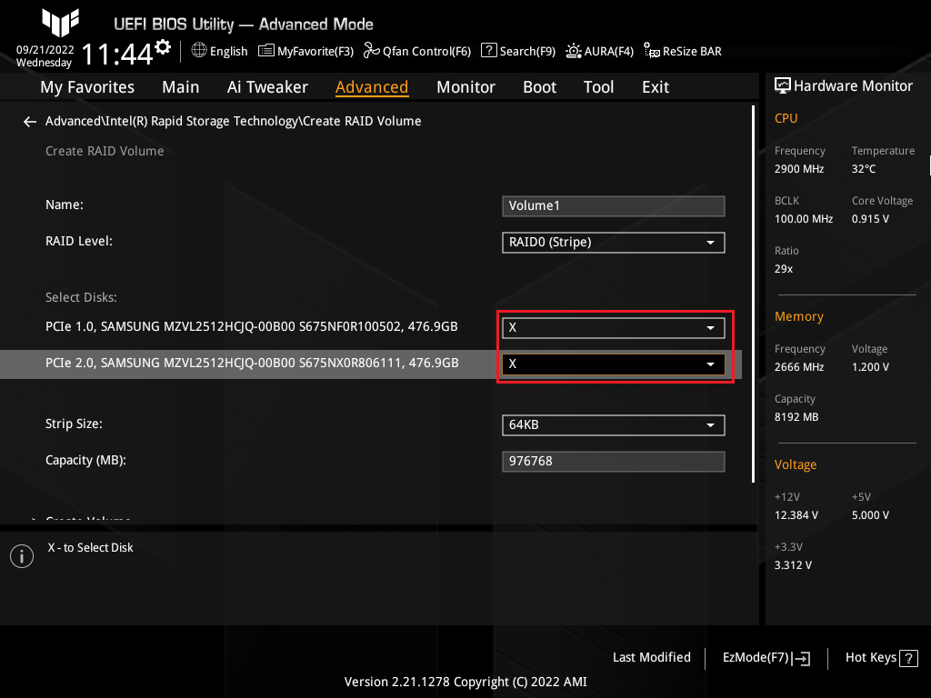Click the Search(F9) label

[527, 51]
